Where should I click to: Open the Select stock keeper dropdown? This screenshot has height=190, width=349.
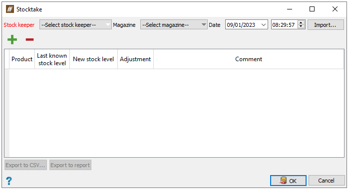tap(75, 24)
